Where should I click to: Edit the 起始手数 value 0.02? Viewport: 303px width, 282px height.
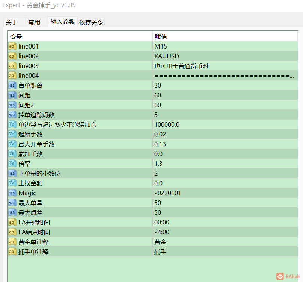225,134
